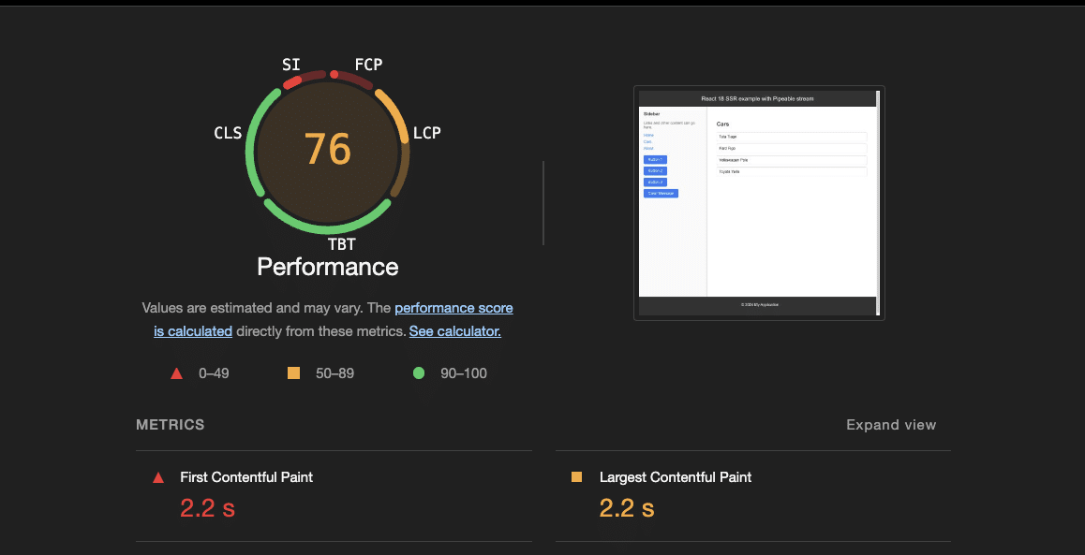Expand the Largest Contentful Paint metric title
Screen dimensions: 1085x555
pos(675,477)
